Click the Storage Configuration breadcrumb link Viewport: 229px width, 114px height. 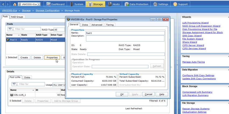(48, 10)
